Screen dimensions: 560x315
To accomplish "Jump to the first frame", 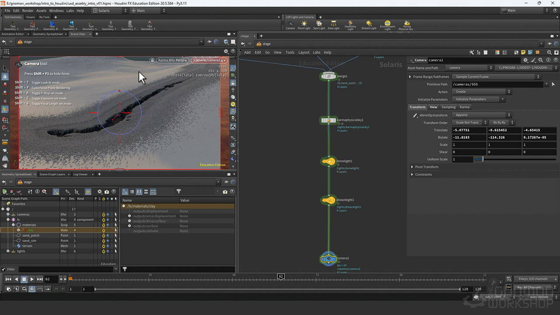I will tap(8, 279).
